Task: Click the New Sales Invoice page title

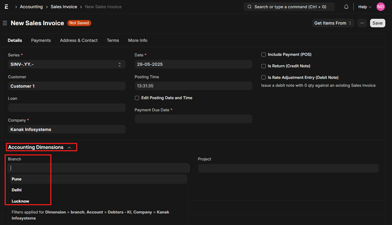Action: [x=37, y=23]
